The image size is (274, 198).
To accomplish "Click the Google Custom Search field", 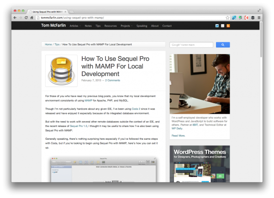I will (x=191, y=45).
